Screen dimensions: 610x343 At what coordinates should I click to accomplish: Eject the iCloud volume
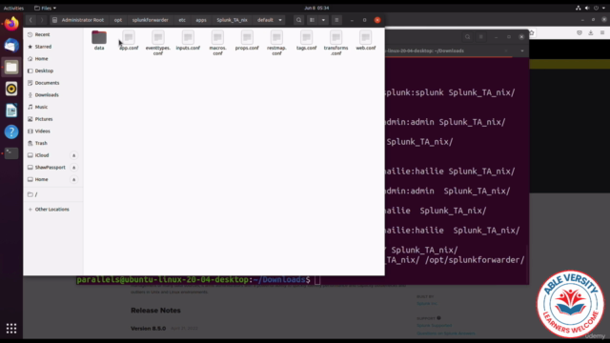point(74,155)
